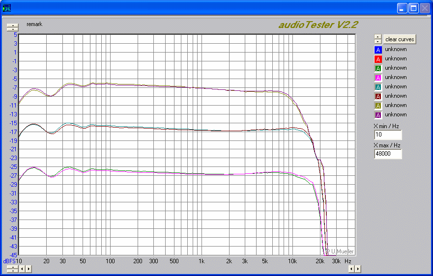The height and width of the screenshot is (276, 433).
Task: Click the stepper beside the remark label
Action: [x=12, y=28]
